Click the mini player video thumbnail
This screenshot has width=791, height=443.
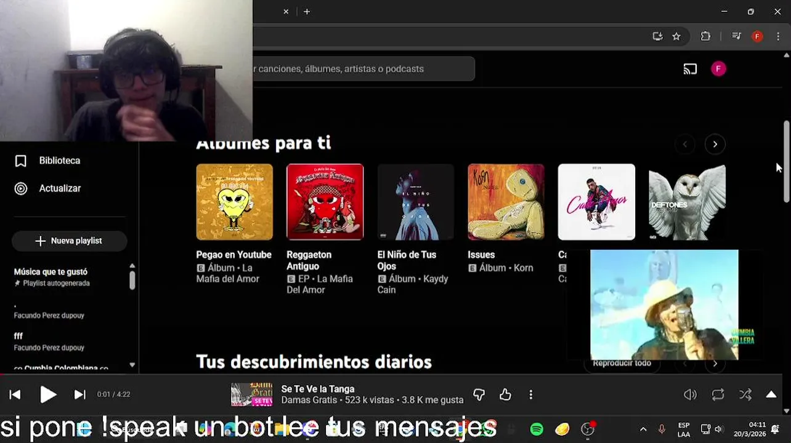pyautogui.click(x=664, y=305)
